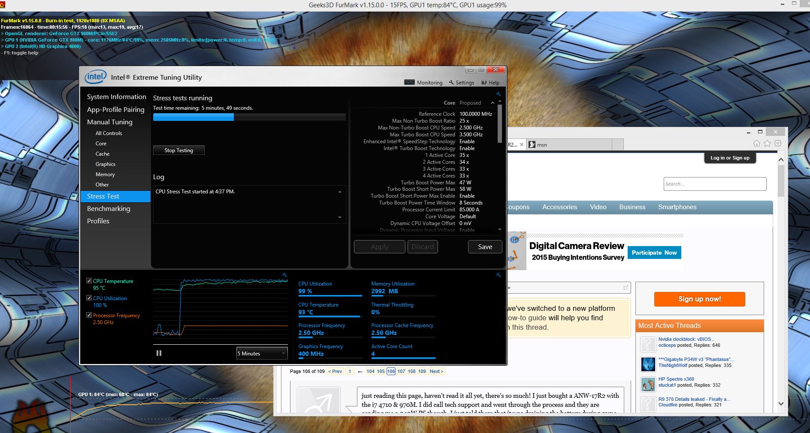Viewport: 810px width, 433px height.
Task: Pause the XTU monitoring graph
Action: tap(159, 353)
